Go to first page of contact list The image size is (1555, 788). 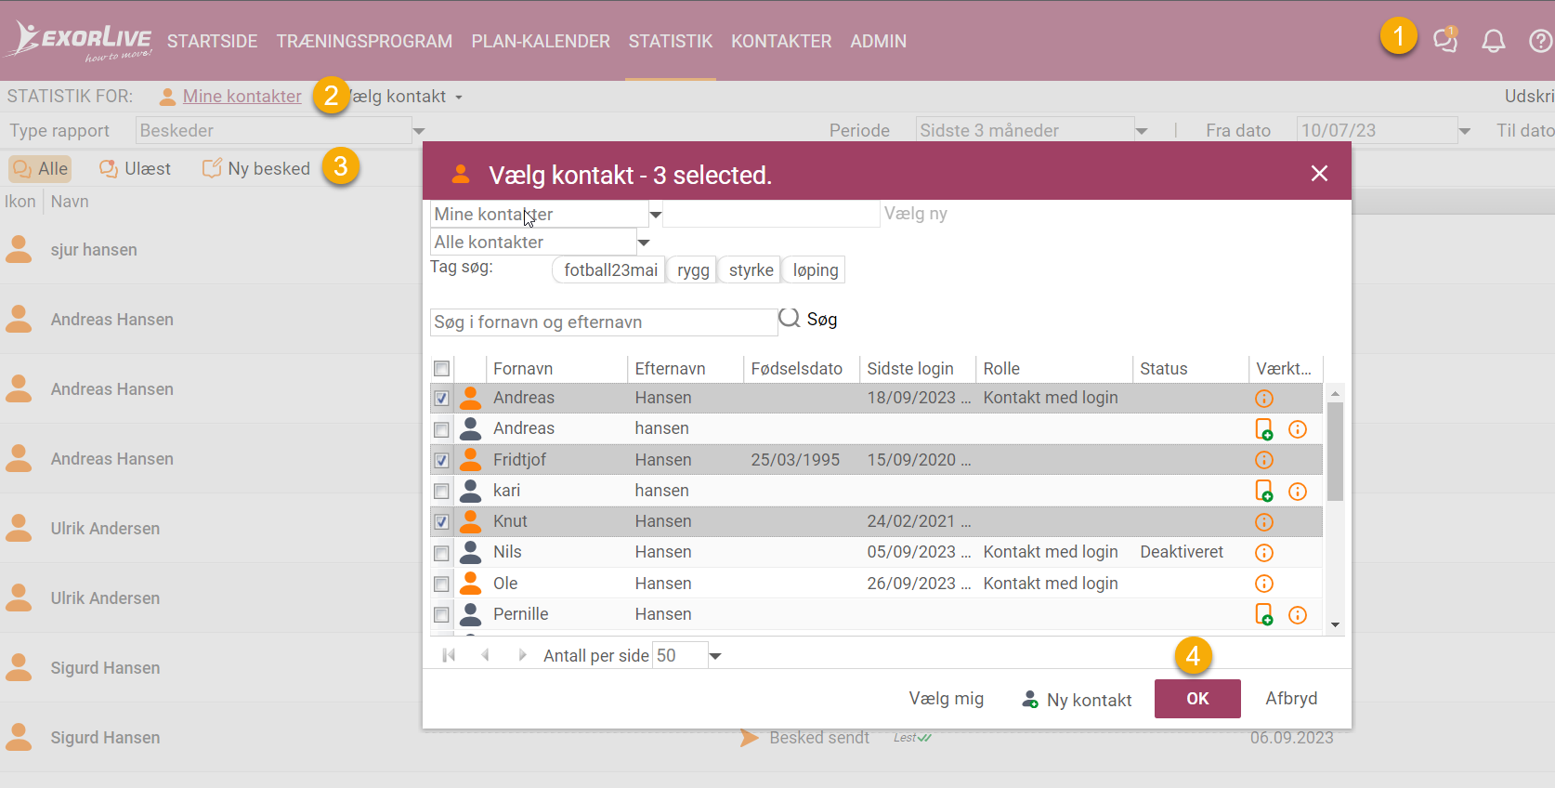pos(449,655)
